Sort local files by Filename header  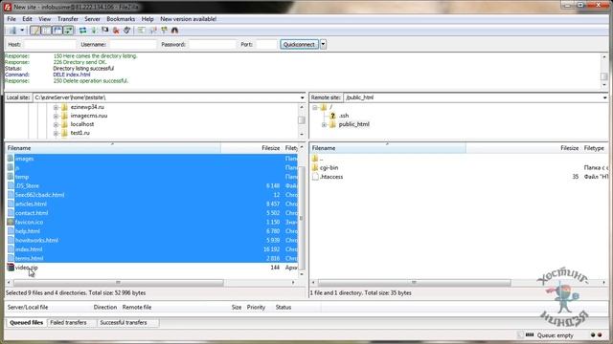click(113, 148)
